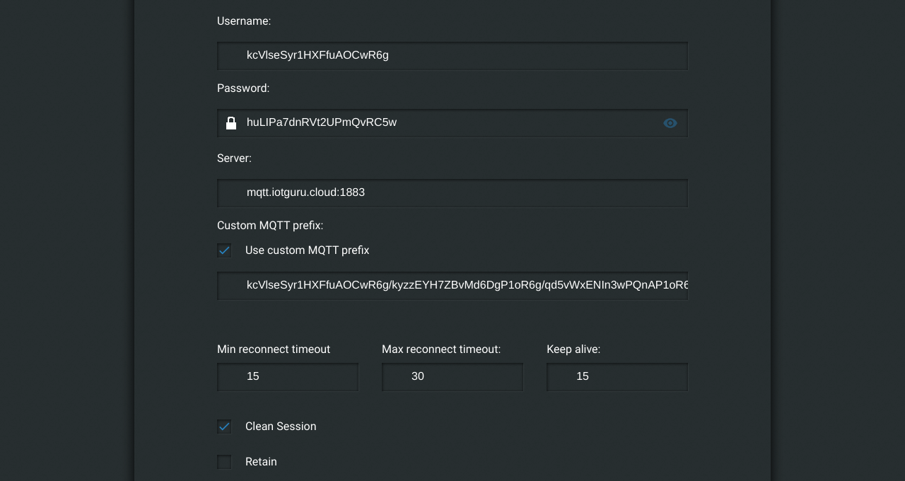Click the 'Min reconnect timeout' label
The image size is (905, 481).
(x=274, y=349)
